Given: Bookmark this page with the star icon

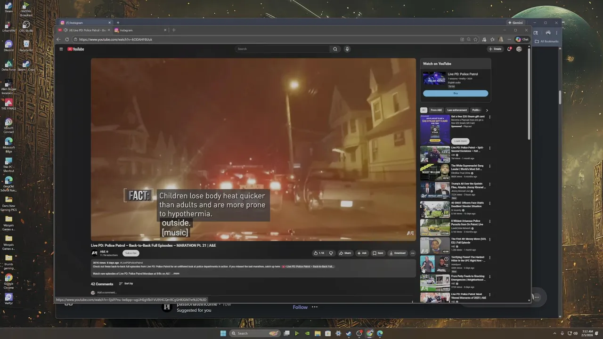Looking at the screenshot, I should tap(475, 40).
